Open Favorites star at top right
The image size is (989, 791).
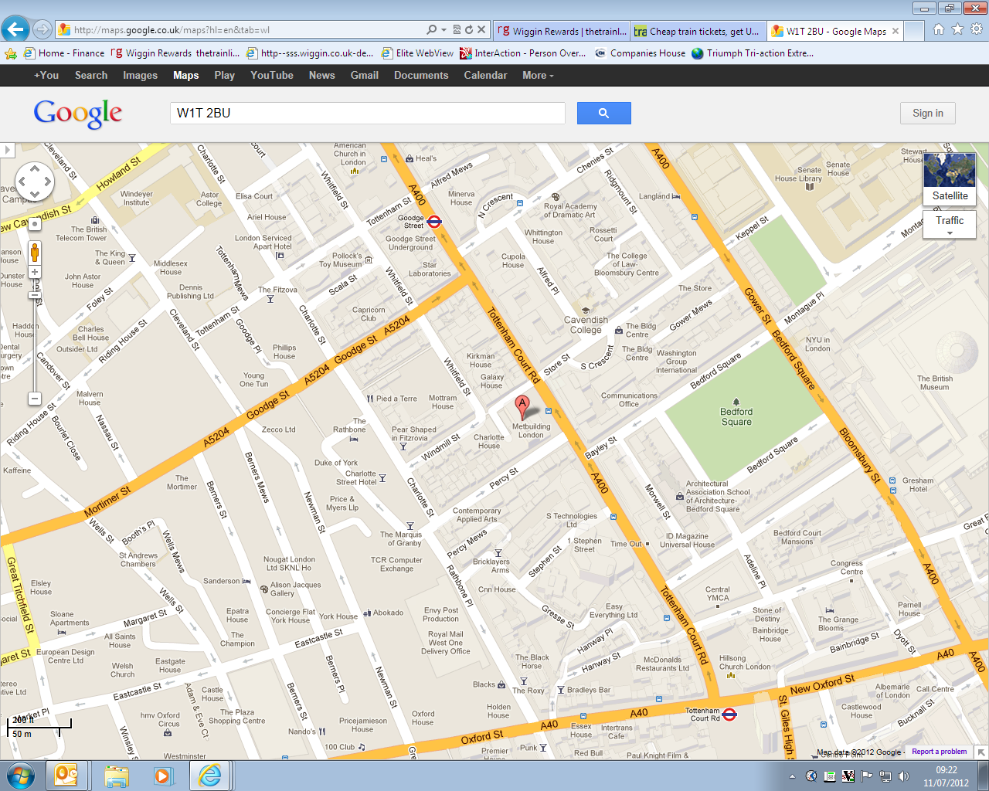point(958,29)
